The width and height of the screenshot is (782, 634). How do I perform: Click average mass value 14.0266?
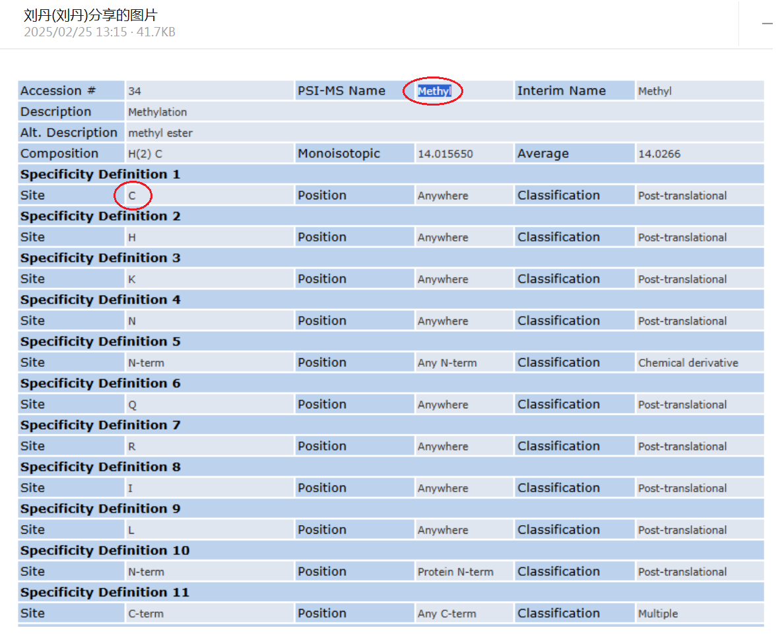659,154
